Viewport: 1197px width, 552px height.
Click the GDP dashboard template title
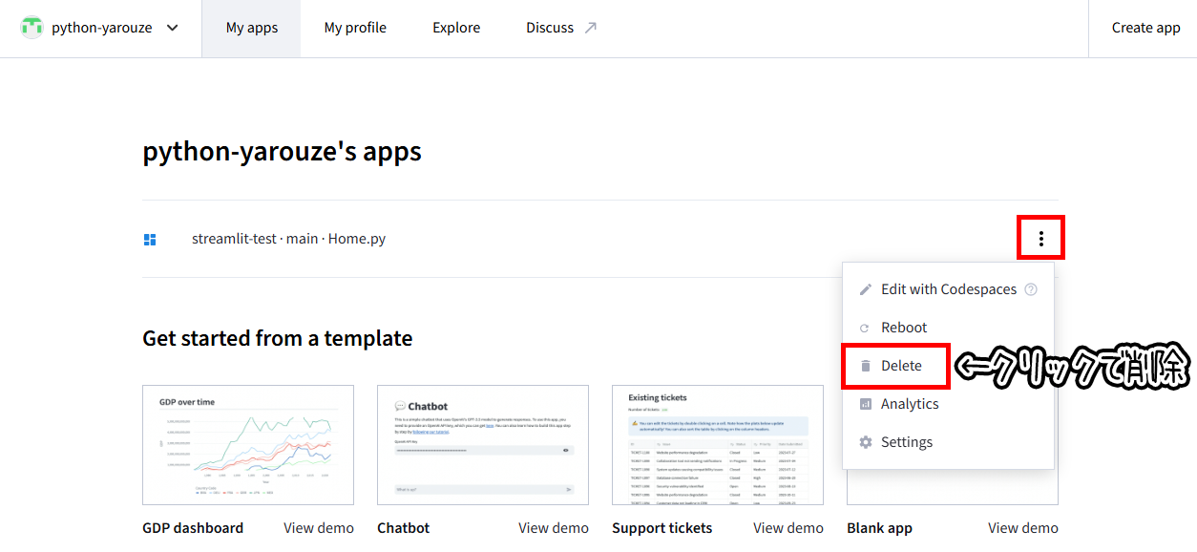click(193, 528)
